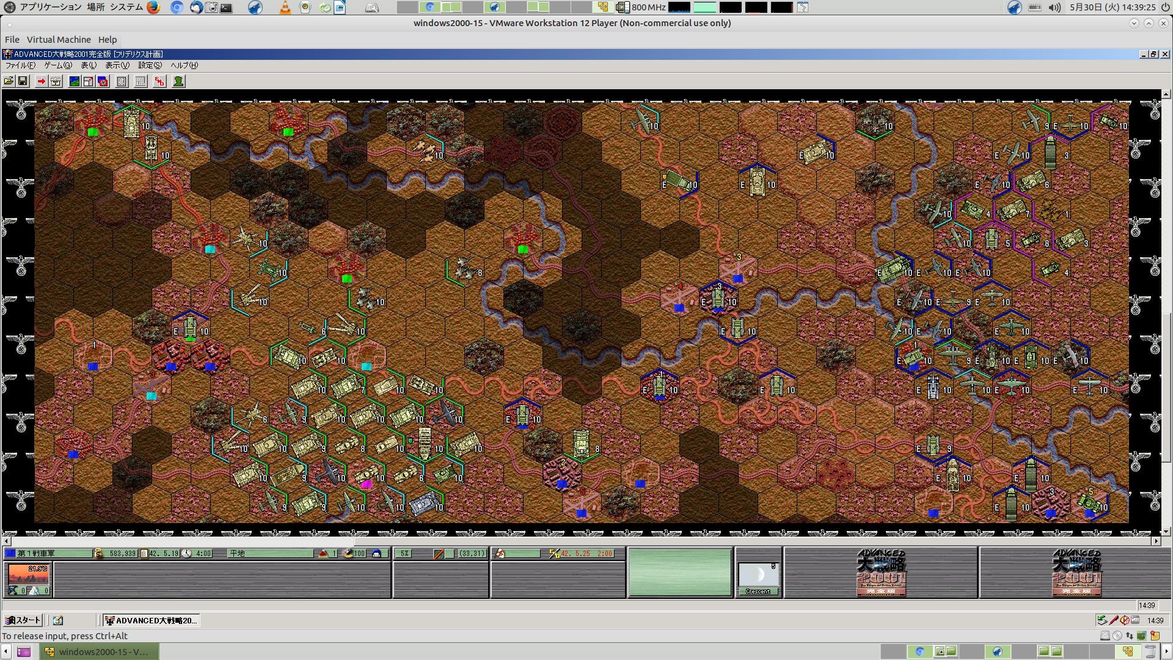Open the アプリケーション menu in the top panel
The height and width of the screenshot is (660, 1173).
pos(50,7)
